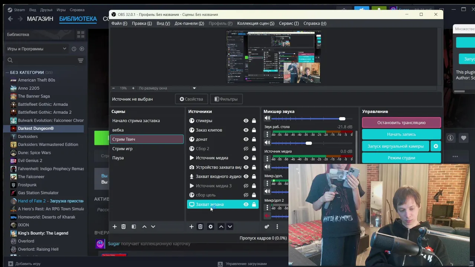Zoom out preview with minus icon
Image resolution: width=475 pixels, height=267 pixels.
coord(114,88)
